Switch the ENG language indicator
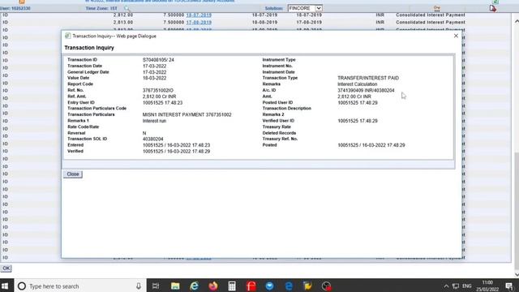This screenshot has height=292, width=519. tap(467, 286)
